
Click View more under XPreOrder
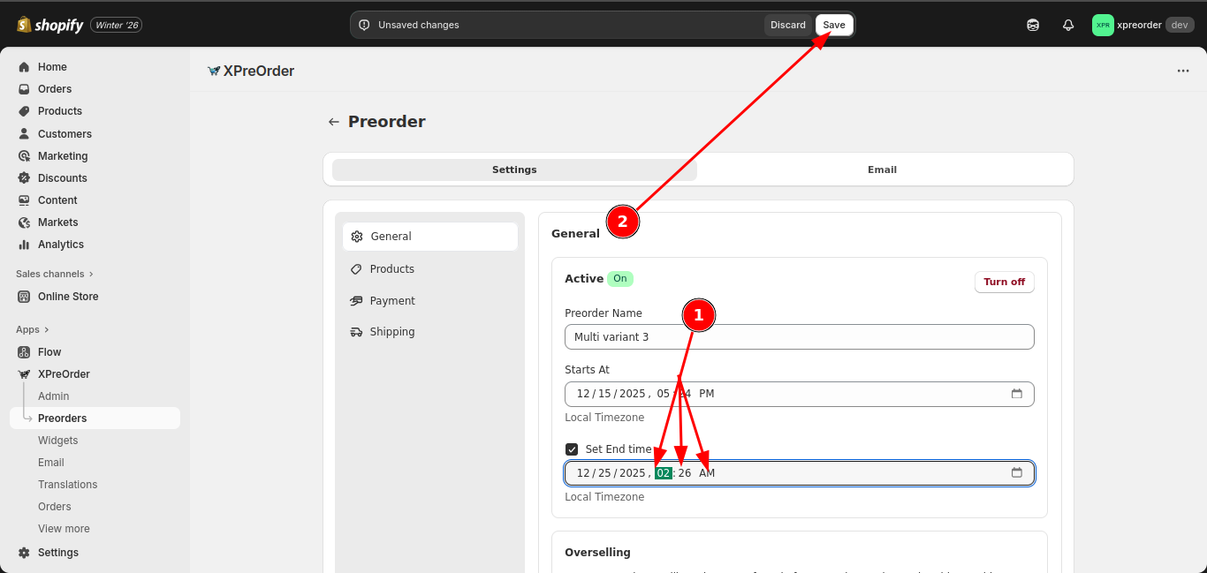pyautogui.click(x=64, y=529)
